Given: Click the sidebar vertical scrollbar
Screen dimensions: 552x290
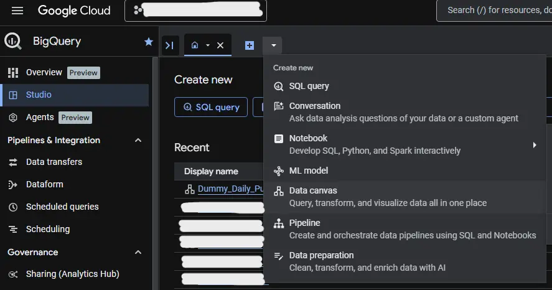Looking at the screenshot, I should [155, 173].
